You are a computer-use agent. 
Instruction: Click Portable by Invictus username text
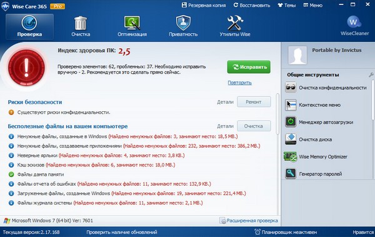337,50
